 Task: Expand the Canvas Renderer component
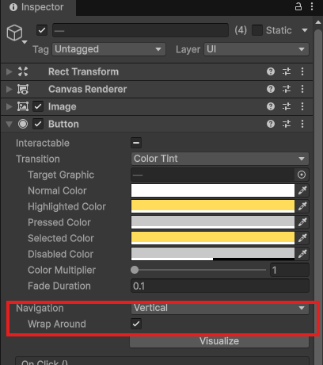pyautogui.click(x=9, y=89)
